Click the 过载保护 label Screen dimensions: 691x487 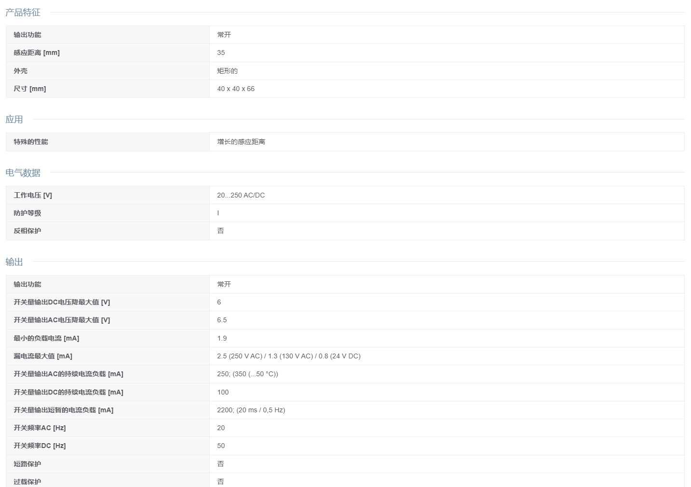click(x=27, y=482)
